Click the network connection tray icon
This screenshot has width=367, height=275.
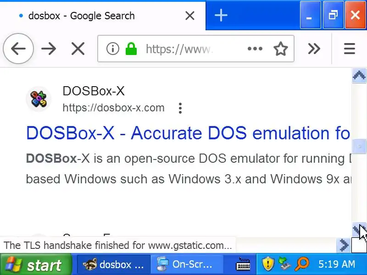tap(284, 264)
